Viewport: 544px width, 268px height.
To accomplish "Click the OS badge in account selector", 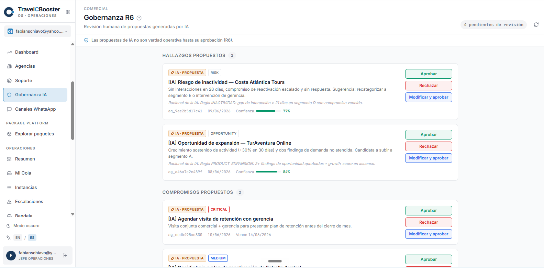I will tap(10, 31).
